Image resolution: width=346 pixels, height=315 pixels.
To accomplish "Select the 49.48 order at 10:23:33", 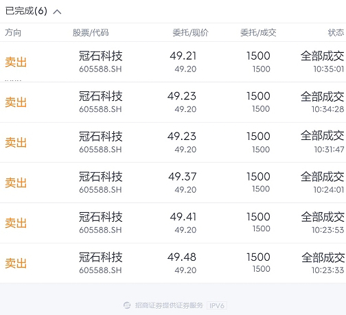I will click(173, 263).
